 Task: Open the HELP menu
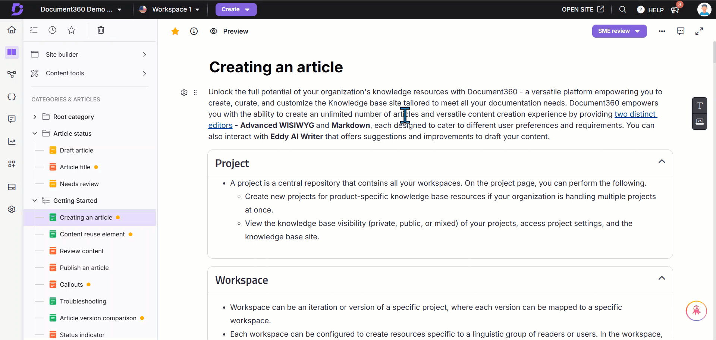[650, 10]
